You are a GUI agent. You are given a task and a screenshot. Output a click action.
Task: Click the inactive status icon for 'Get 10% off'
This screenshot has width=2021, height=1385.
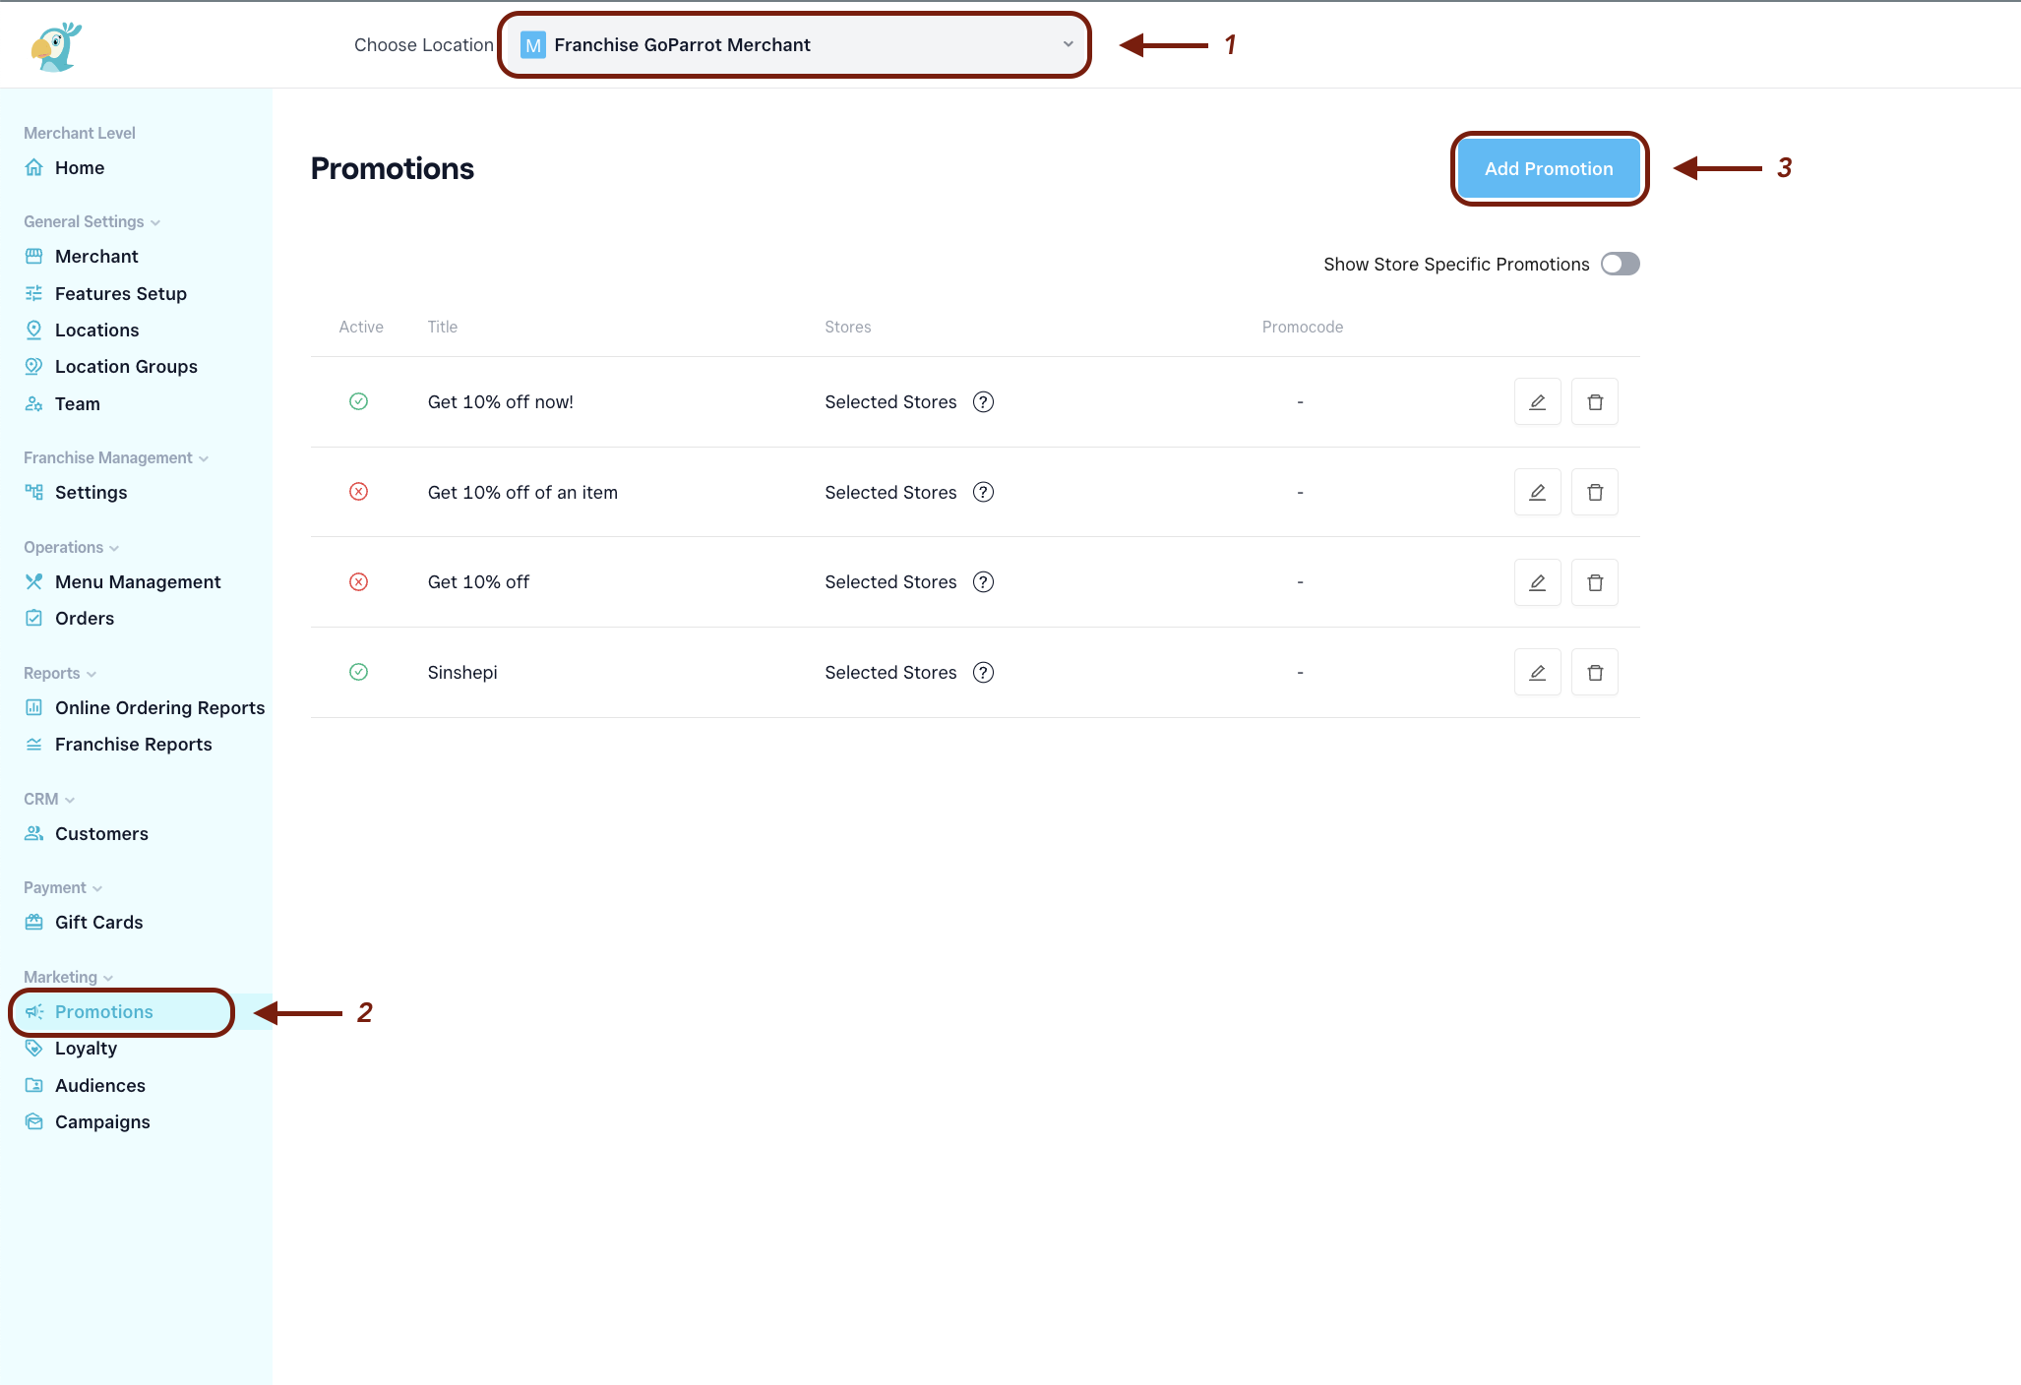pyautogui.click(x=359, y=580)
